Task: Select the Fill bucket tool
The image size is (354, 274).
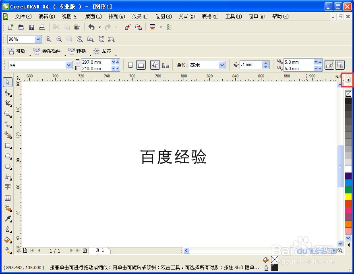Action: coord(8,240)
